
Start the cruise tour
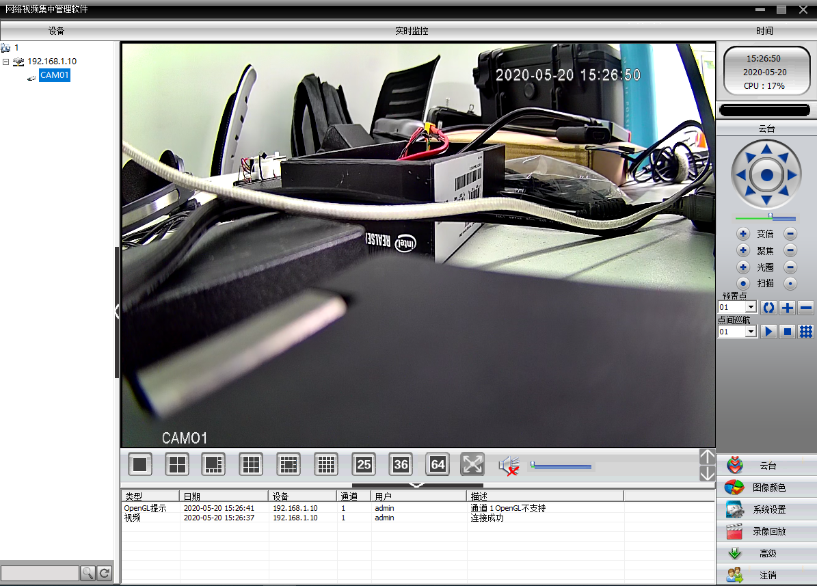coord(768,332)
